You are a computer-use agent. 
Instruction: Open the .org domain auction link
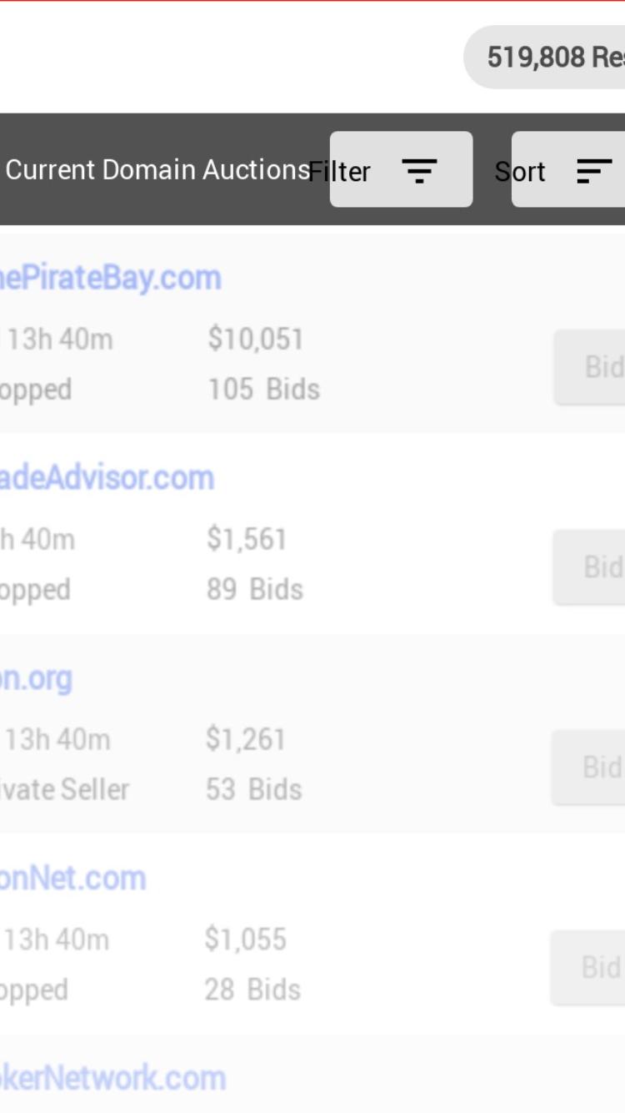[x=36, y=679]
